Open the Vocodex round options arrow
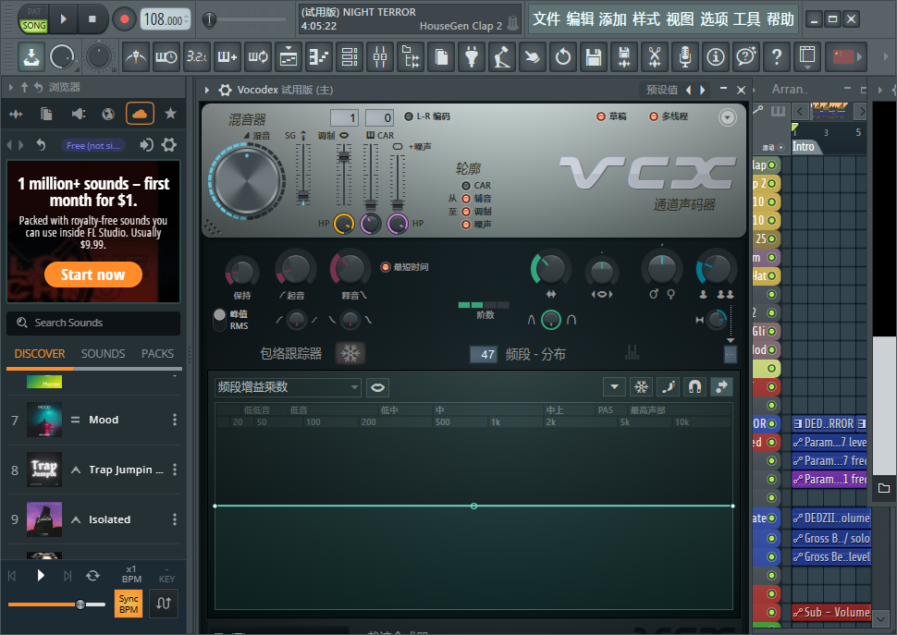Image resolution: width=897 pixels, height=635 pixels. point(727,117)
